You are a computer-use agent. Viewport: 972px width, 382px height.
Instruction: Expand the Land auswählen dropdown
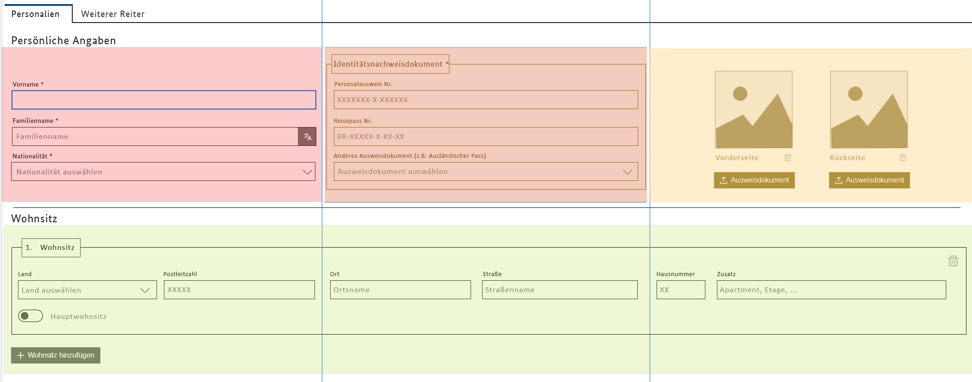pyautogui.click(x=87, y=290)
